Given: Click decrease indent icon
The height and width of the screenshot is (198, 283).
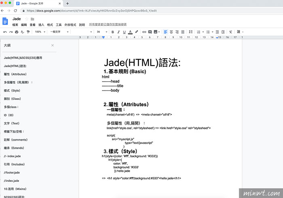Looking at the screenshot, I should (x=217, y=32).
